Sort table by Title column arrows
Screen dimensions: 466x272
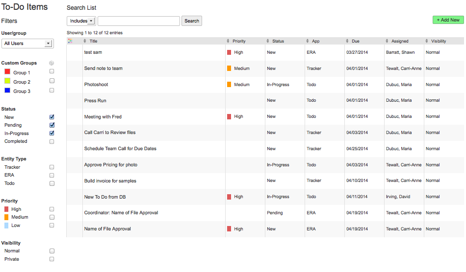85,41
